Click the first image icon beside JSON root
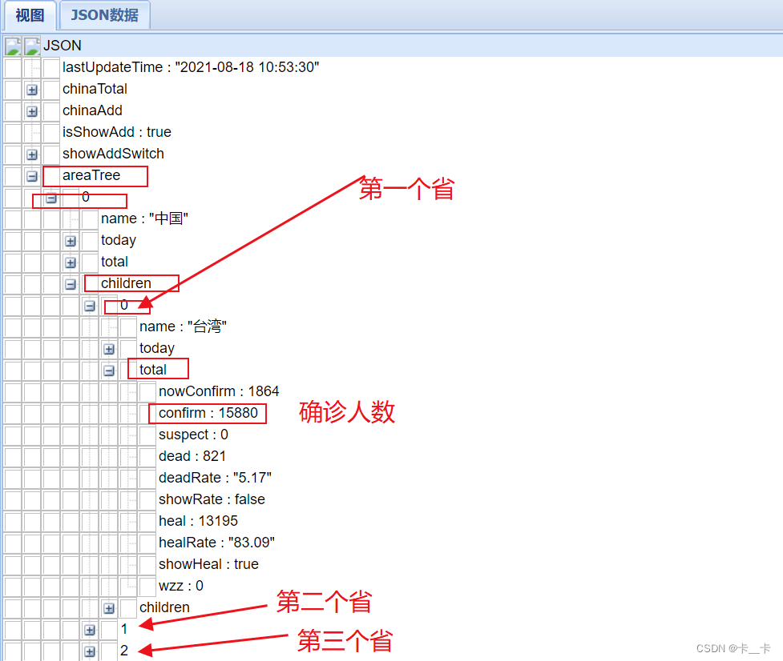 [x=13, y=46]
